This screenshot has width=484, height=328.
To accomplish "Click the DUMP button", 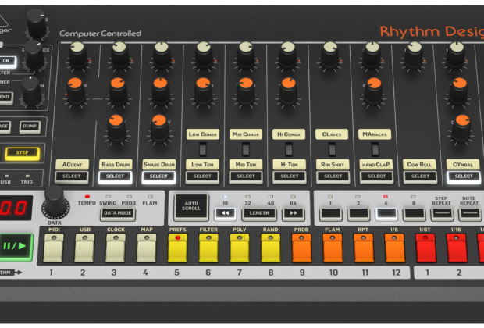I will (30, 127).
